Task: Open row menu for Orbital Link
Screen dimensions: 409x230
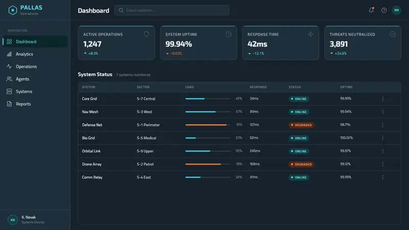Action: point(382,151)
